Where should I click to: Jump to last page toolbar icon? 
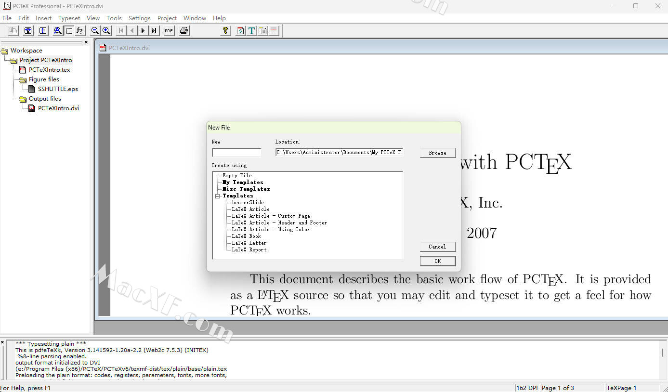coord(154,31)
